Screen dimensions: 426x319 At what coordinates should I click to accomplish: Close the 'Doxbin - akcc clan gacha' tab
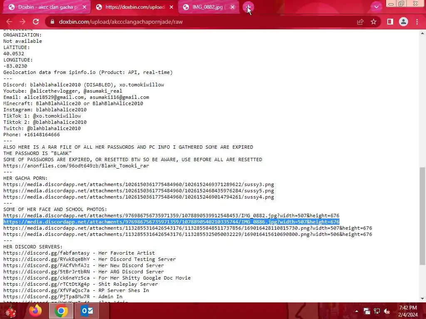click(x=84, y=7)
